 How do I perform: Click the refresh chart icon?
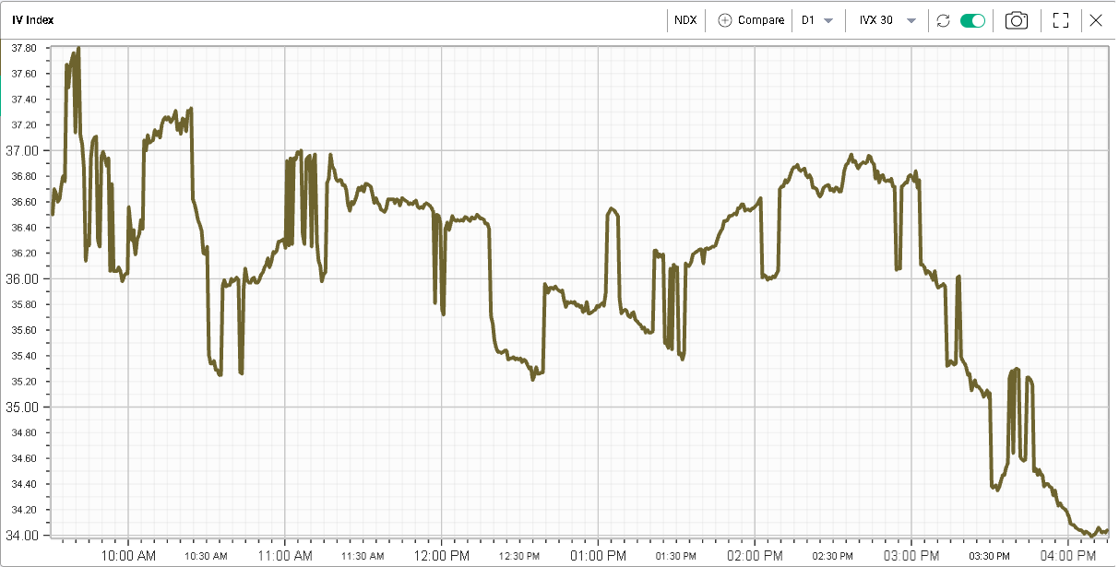tap(943, 20)
